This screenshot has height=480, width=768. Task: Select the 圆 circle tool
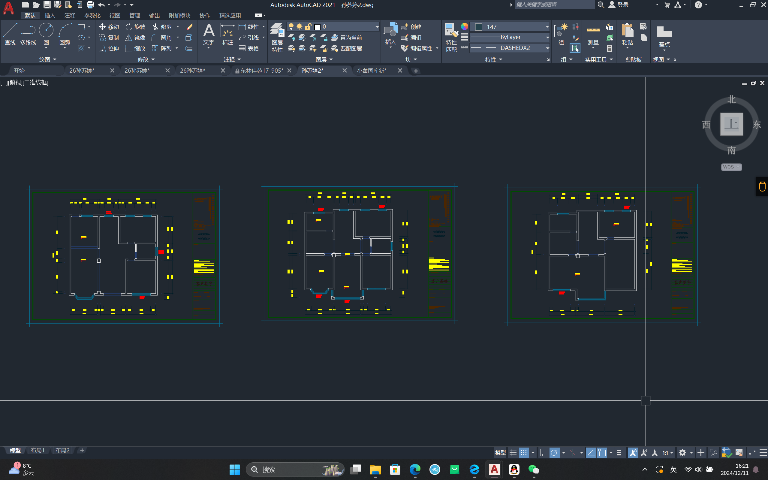[46, 34]
